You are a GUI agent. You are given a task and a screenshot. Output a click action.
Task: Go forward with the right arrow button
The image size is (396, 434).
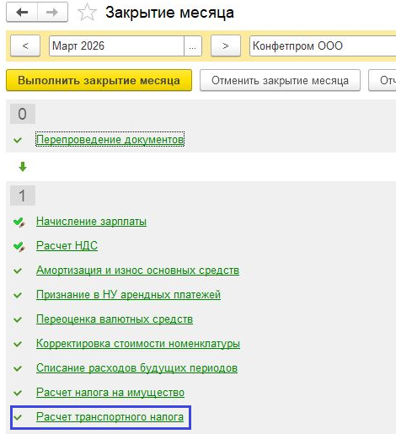click(52, 12)
